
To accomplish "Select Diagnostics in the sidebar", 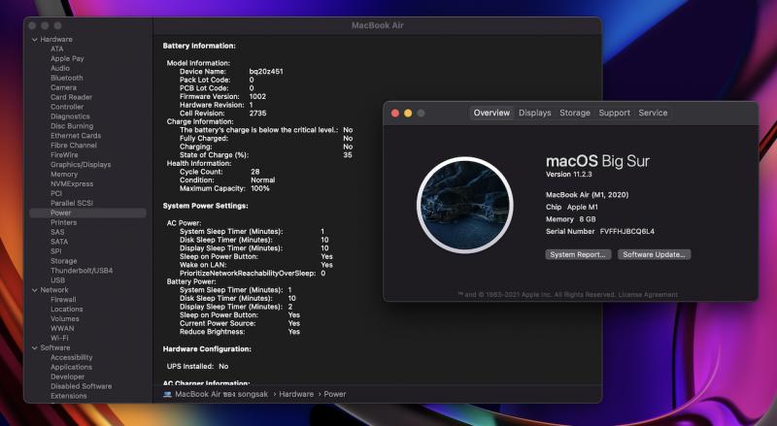I will pos(70,116).
